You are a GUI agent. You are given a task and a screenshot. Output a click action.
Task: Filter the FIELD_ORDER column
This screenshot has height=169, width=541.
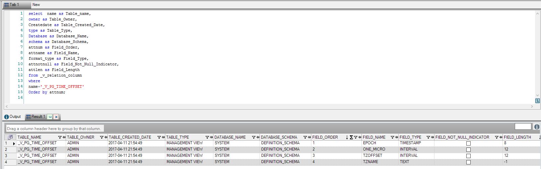pos(355,137)
